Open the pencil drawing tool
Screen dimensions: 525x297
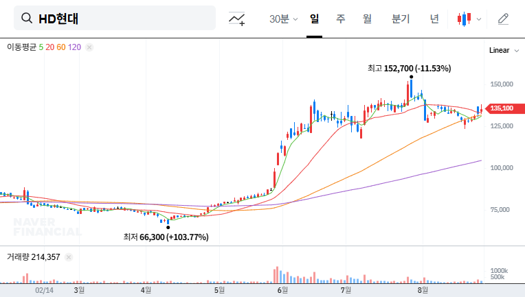coord(503,19)
